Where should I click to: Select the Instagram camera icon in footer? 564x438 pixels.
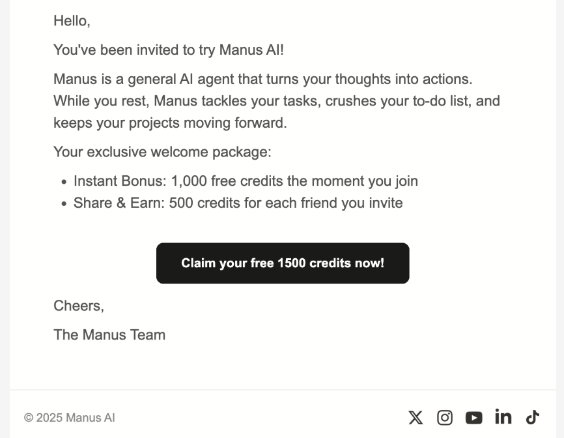click(x=445, y=417)
